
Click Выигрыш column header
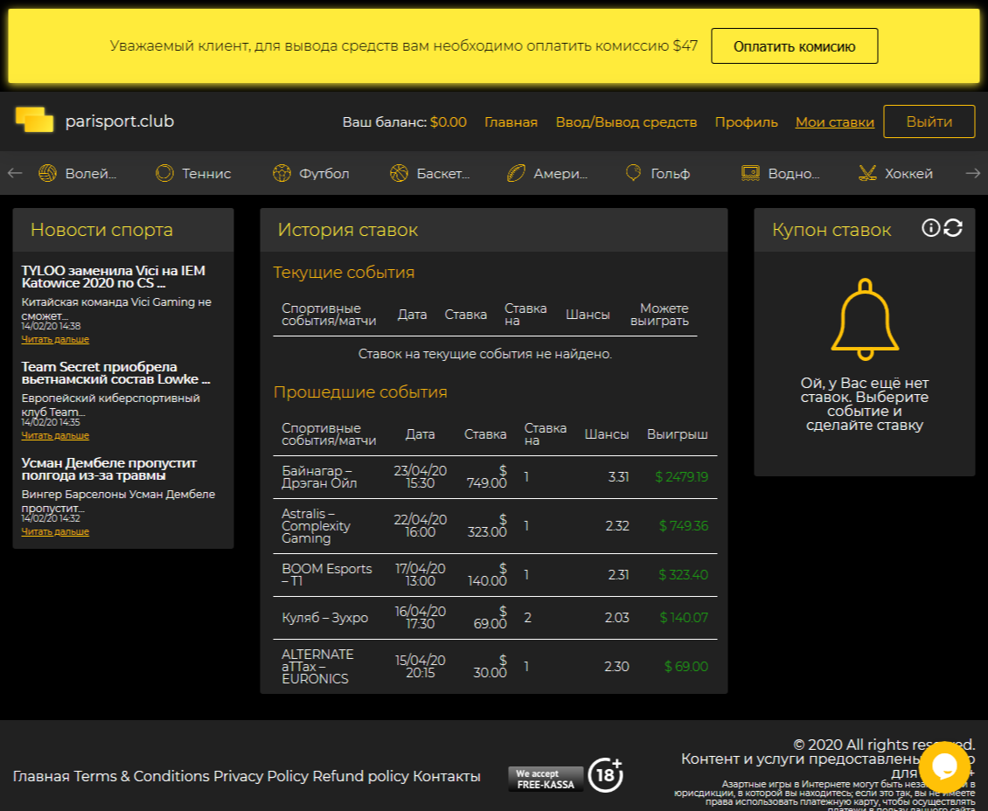click(x=678, y=434)
